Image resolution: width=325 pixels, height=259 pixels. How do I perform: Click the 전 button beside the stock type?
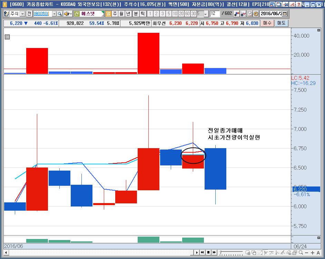(29, 14)
